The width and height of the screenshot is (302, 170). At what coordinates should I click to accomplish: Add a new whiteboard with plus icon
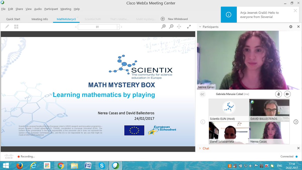click(x=163, y=19)
